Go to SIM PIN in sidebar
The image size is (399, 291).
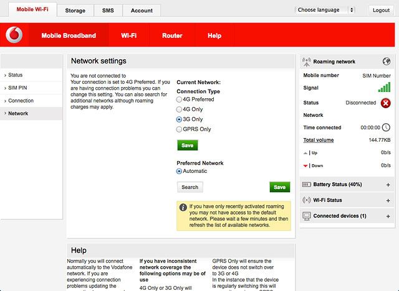(31, 88)
